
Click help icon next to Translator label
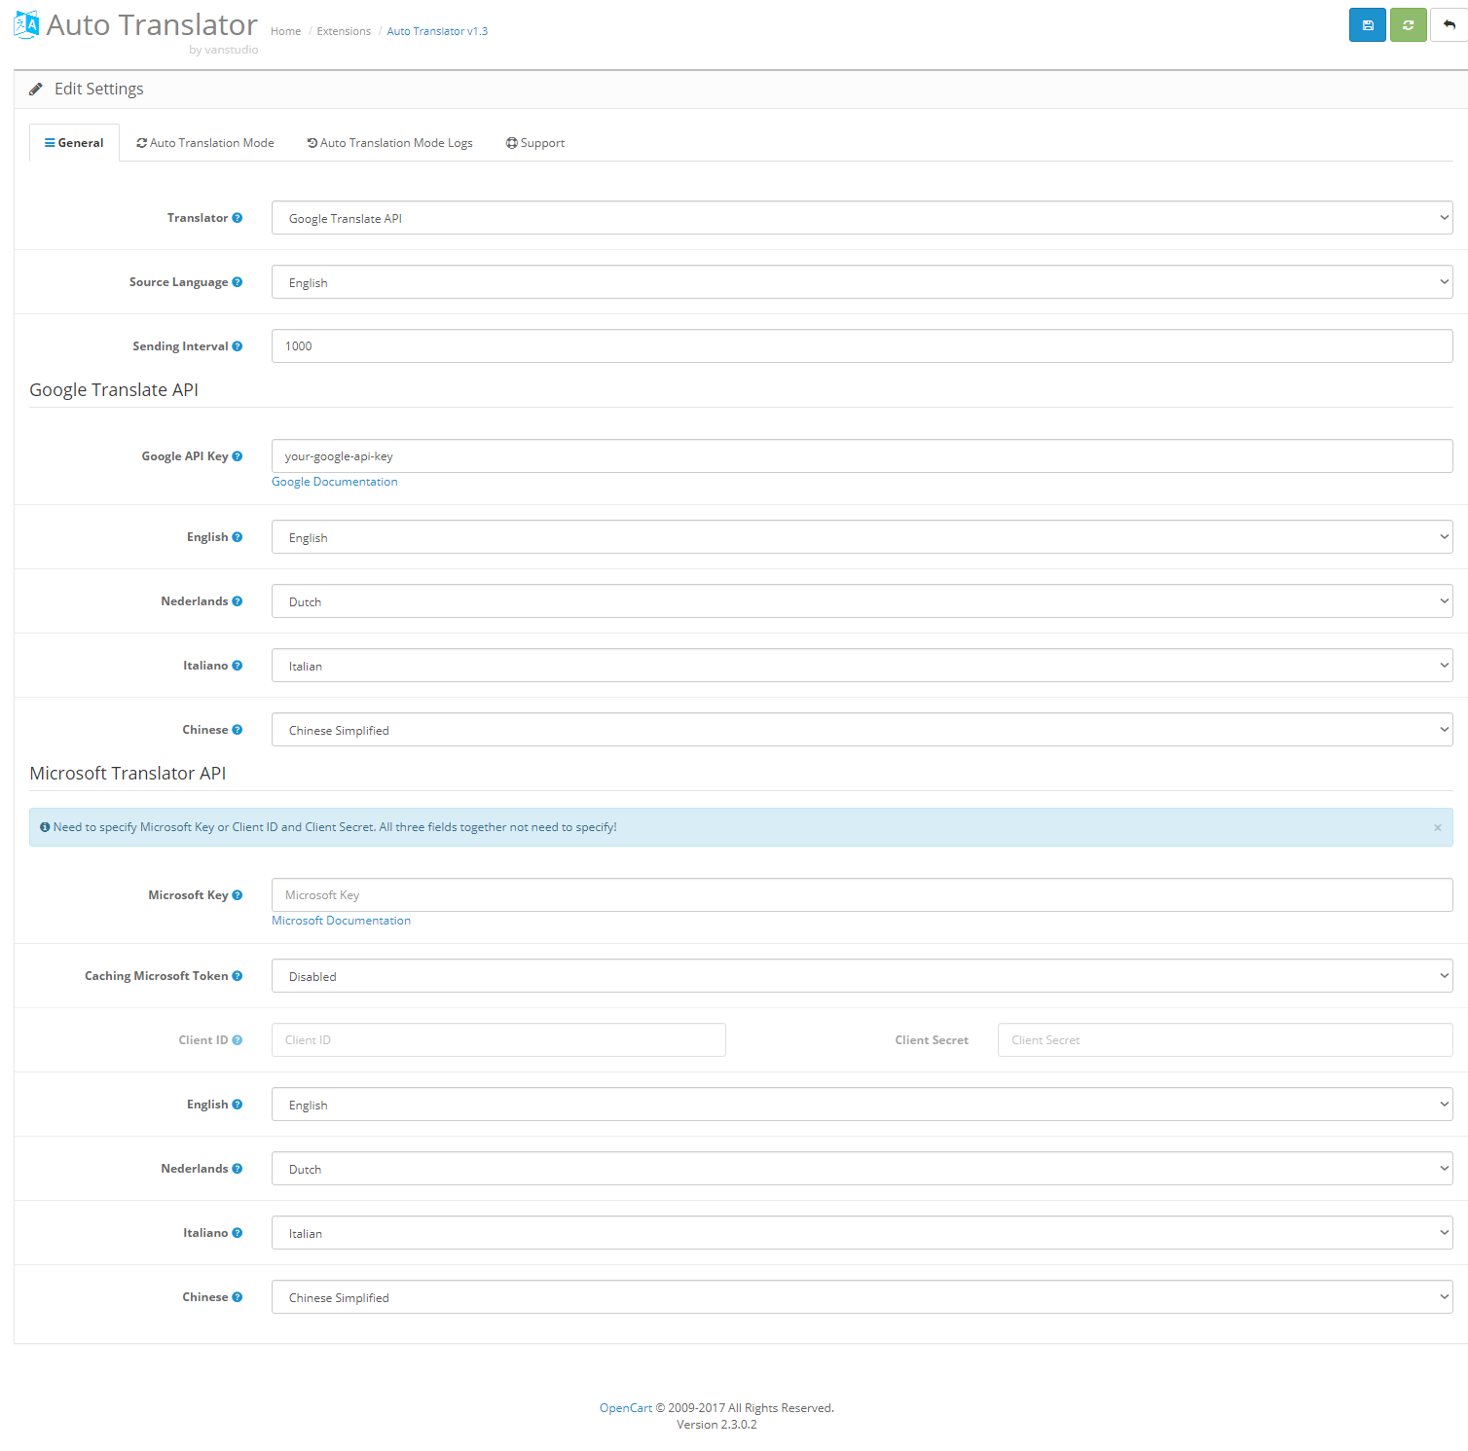238,218
